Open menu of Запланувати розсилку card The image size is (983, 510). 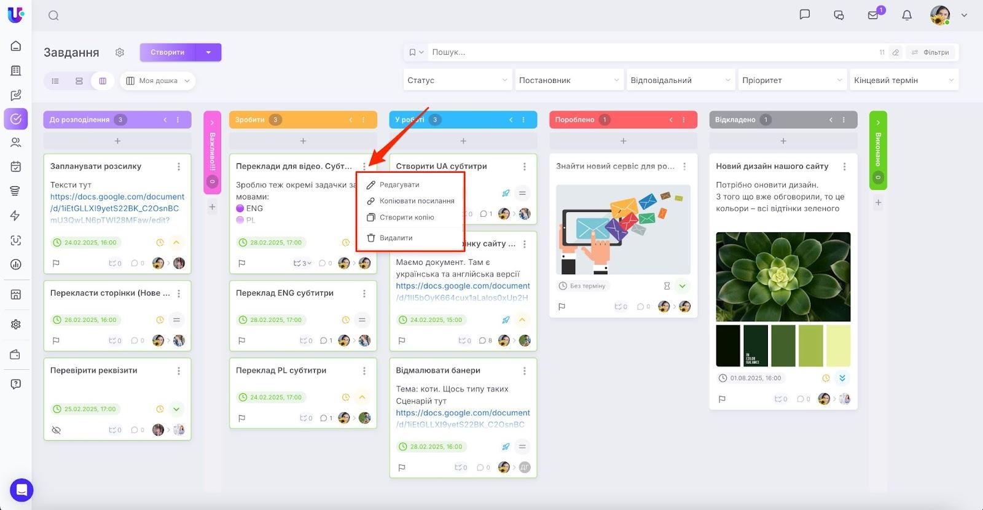tap(179, 167)
